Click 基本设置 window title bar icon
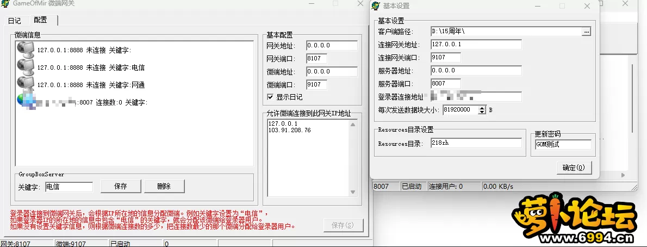The width and height of the screenshot is (647, 247). [x=376, y=6]
